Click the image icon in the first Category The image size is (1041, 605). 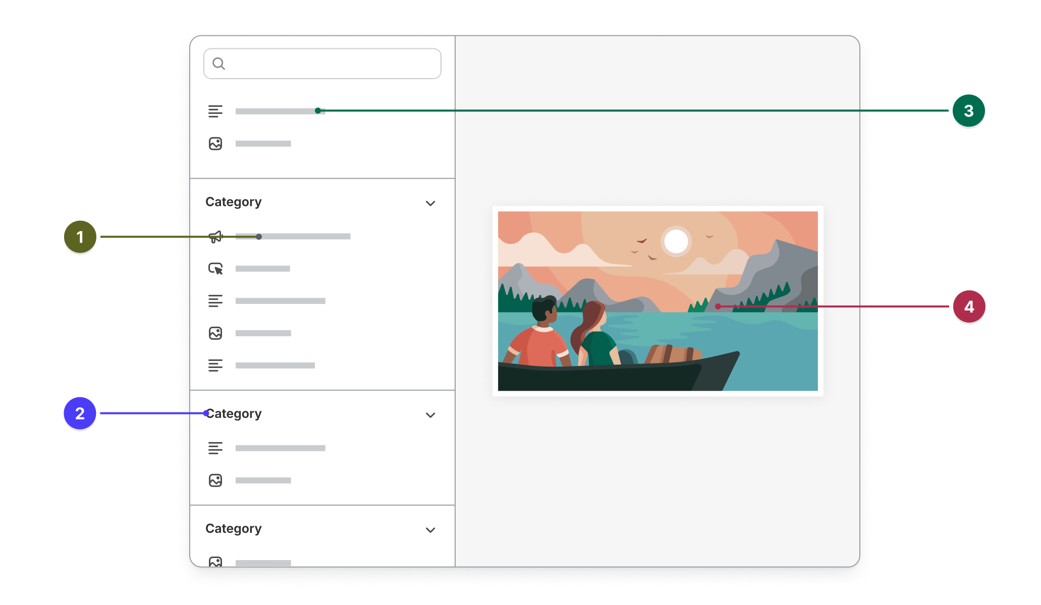tap(215, 333)
